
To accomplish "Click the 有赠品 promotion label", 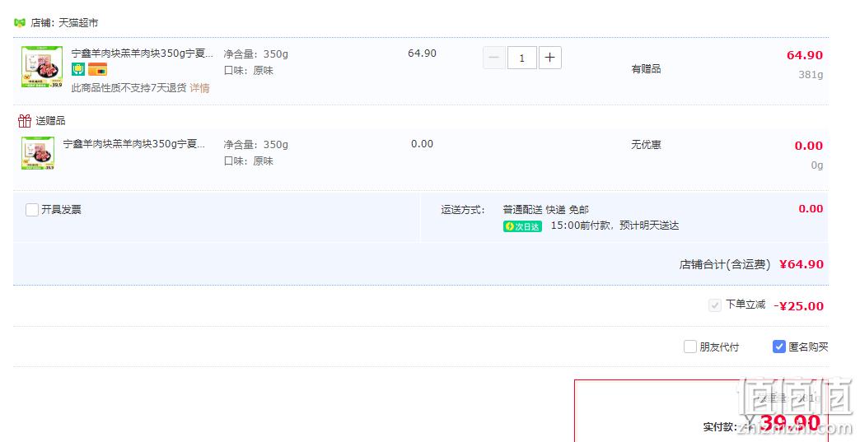I will (x=646, y=69).
